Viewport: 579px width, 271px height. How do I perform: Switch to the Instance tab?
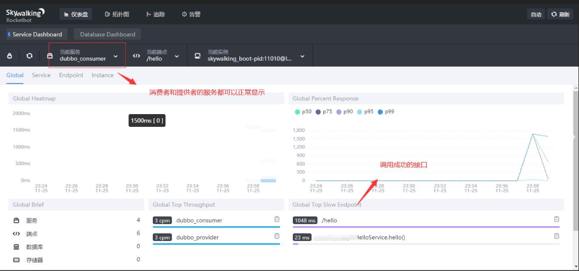pos(103,75)
